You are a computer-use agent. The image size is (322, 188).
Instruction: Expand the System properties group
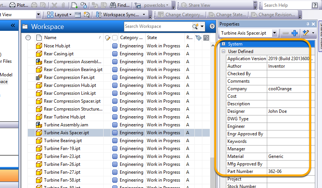tap(223, 44)
